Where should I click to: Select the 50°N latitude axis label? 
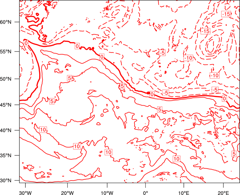point(6,79)
